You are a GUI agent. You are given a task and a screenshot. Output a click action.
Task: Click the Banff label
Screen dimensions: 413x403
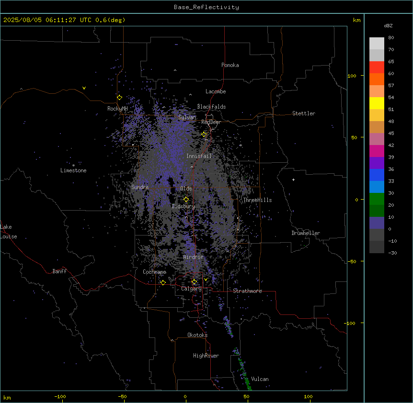coord(59,271)
